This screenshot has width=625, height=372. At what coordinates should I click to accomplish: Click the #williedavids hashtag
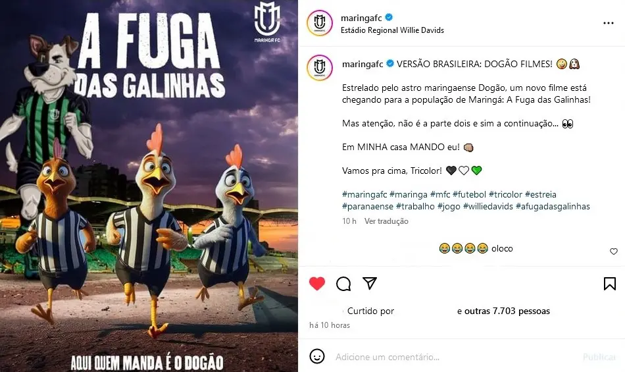click(488, 206)
